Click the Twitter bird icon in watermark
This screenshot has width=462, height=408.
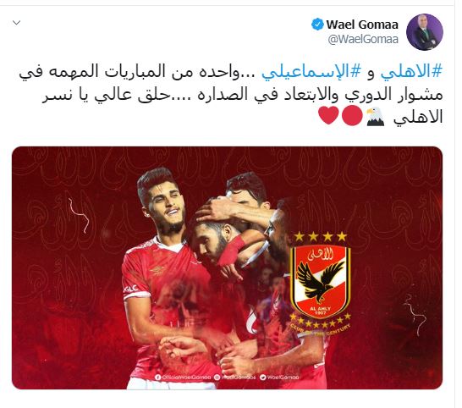pos(263,377)
